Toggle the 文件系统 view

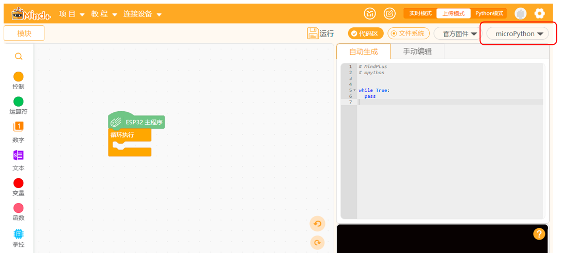pyautogui.click(x=409, y=33)
